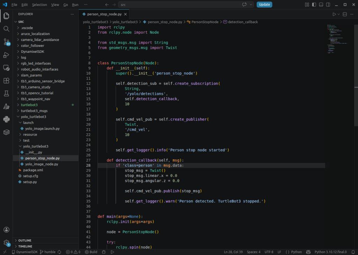Click PersonStopNode in the breadcrumb
This screenshot has height=255, width=358.
click(x=205, y=22)
